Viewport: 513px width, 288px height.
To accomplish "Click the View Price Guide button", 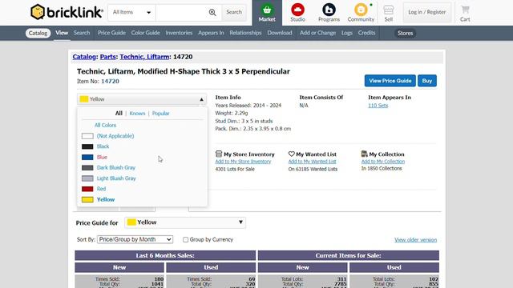I will point(390,81).
